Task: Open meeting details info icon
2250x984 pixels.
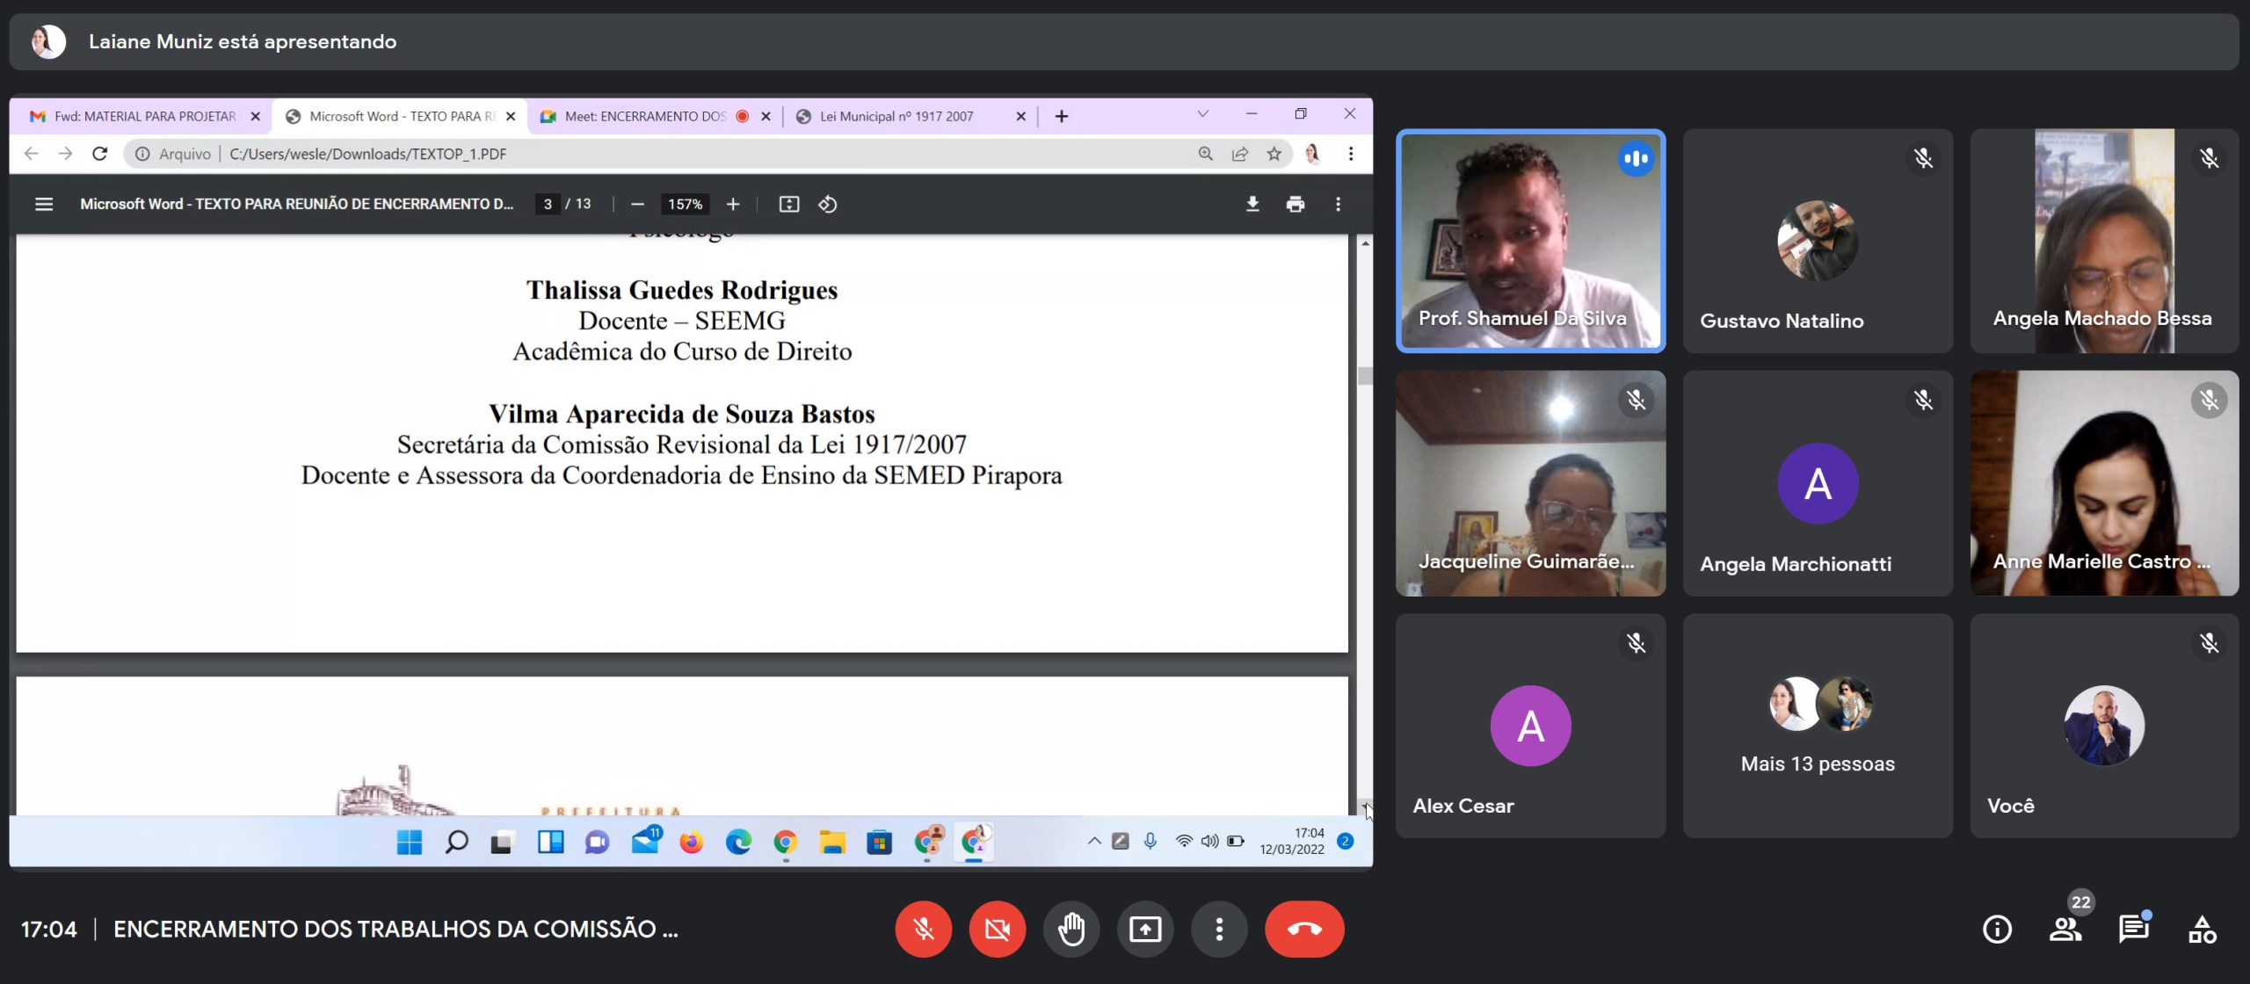Action: (1997, 929)
